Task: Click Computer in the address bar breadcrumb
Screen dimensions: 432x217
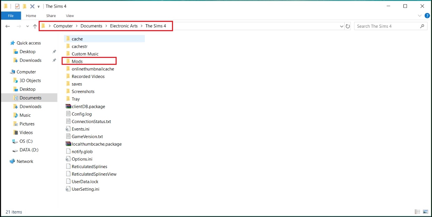Action: (x=63, y=26)
